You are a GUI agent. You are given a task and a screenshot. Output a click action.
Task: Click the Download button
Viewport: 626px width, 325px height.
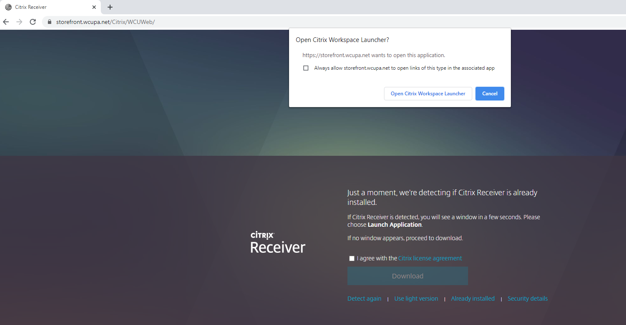(x=408, y=276)
